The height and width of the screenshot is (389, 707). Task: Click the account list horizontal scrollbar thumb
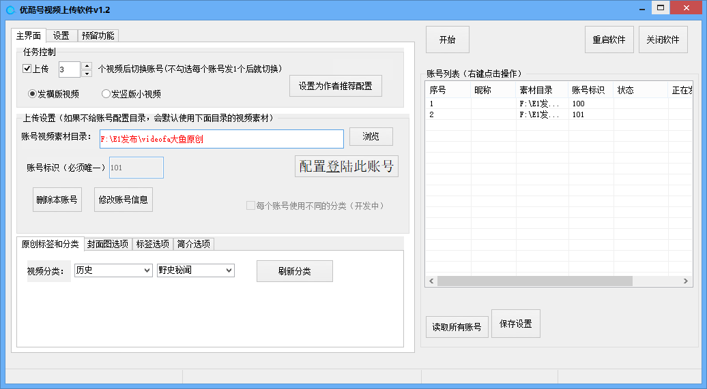[535, 281]
